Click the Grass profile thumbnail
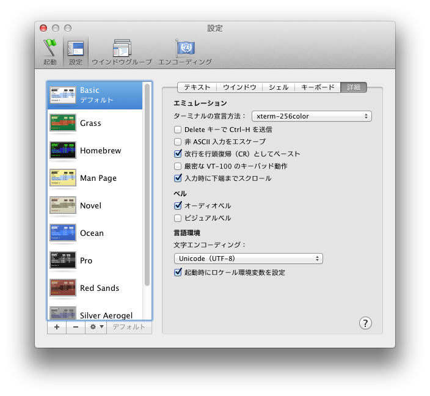The height and width of the screenshot is (396, 430). point(63,123)
